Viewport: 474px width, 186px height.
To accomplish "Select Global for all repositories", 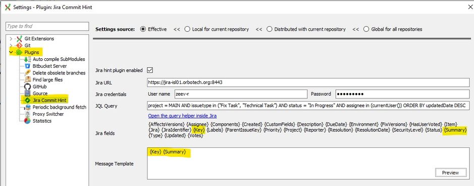I will click(x=366, y=29).
